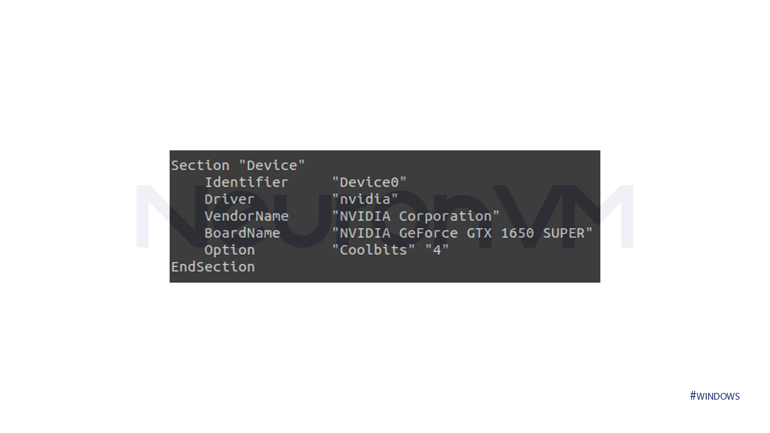This screenshot has width=770, height=433.
Task: Click the #WINDOWS hashtag link
Action: click(x=715, y=395)
